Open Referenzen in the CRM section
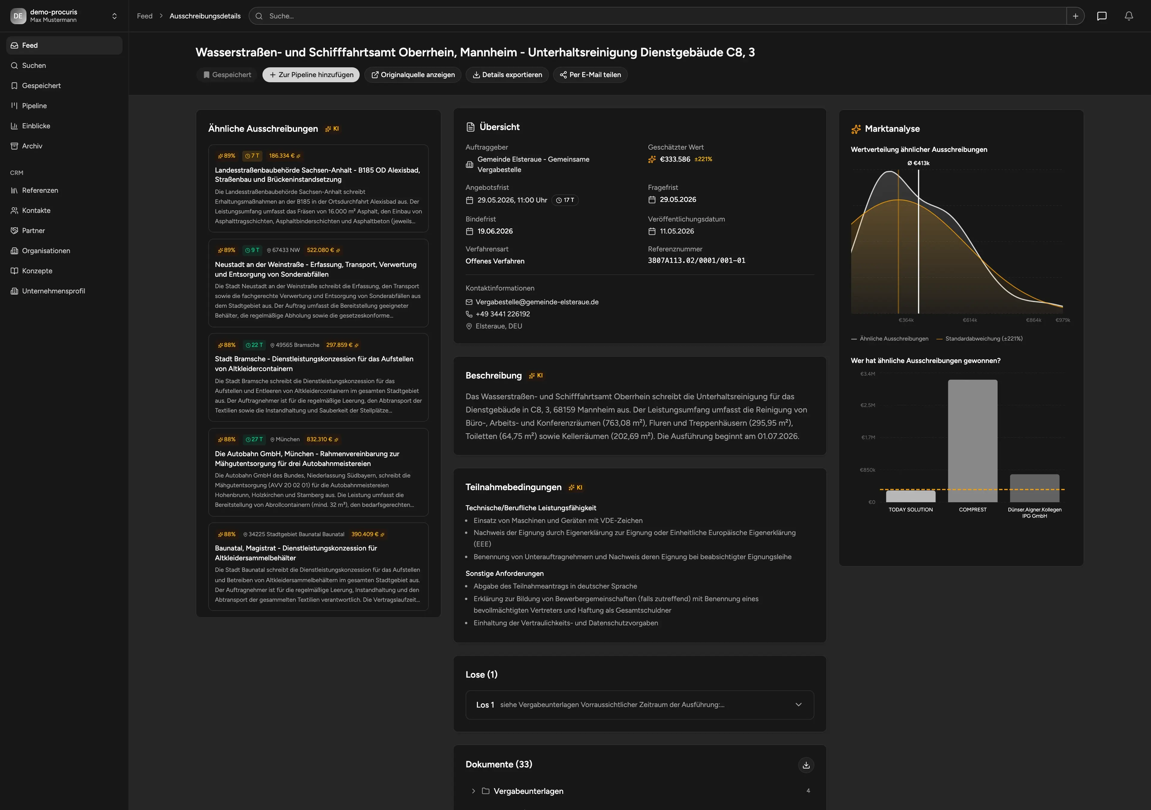Image resolution: width=1151 pixels, height=810 pixels. point(64,191)
